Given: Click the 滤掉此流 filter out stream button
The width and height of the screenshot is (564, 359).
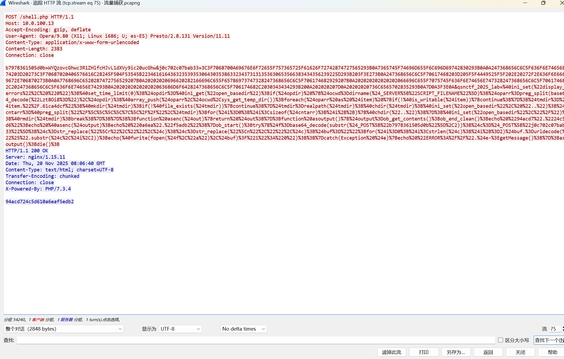Looking at the screenshot, I should (391, 352).
